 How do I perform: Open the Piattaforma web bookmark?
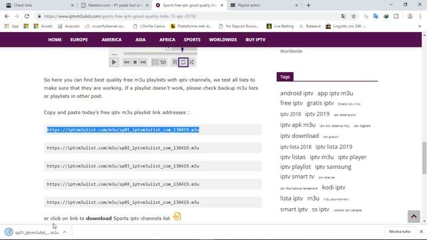click(x=191, y=26)
